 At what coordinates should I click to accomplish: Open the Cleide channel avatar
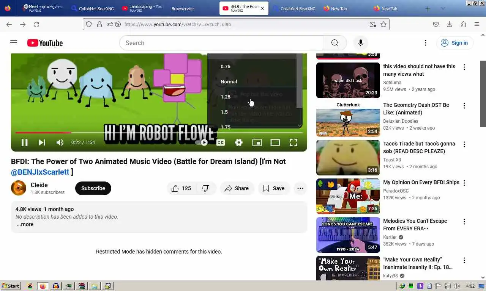tap(19, 188)
